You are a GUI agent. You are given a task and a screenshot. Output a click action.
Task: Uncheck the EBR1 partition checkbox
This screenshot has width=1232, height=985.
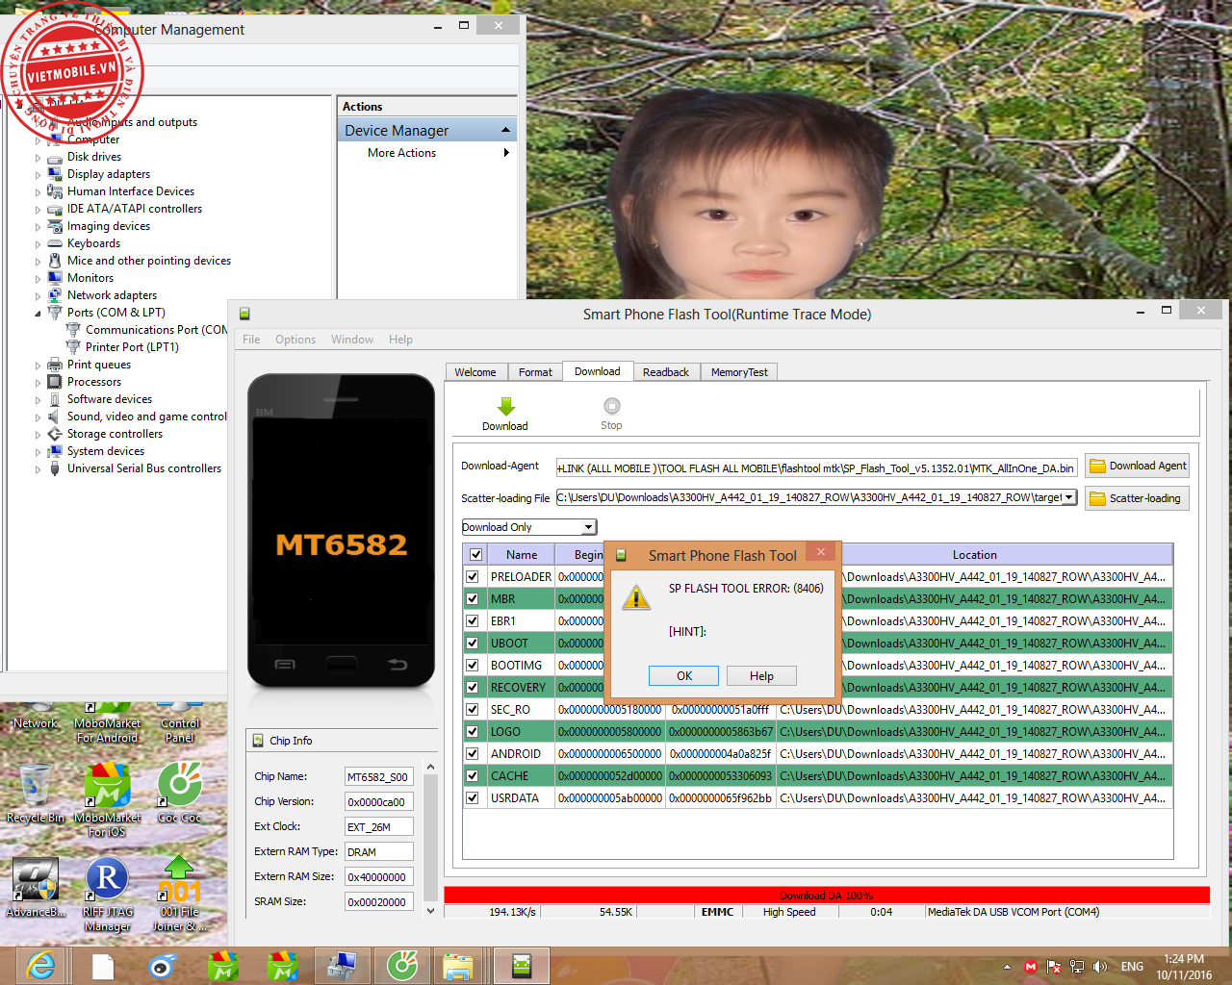(x=473, y=621)
